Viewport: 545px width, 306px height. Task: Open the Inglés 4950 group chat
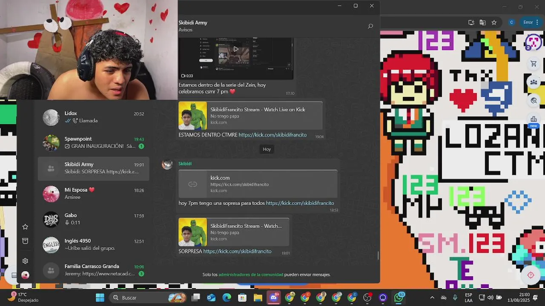[94, 245]
